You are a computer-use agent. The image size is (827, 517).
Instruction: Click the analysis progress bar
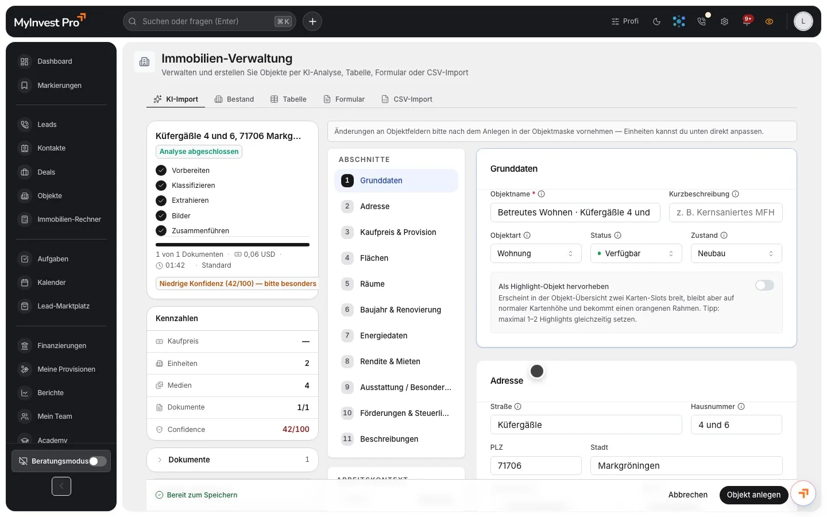pos(233,245)
